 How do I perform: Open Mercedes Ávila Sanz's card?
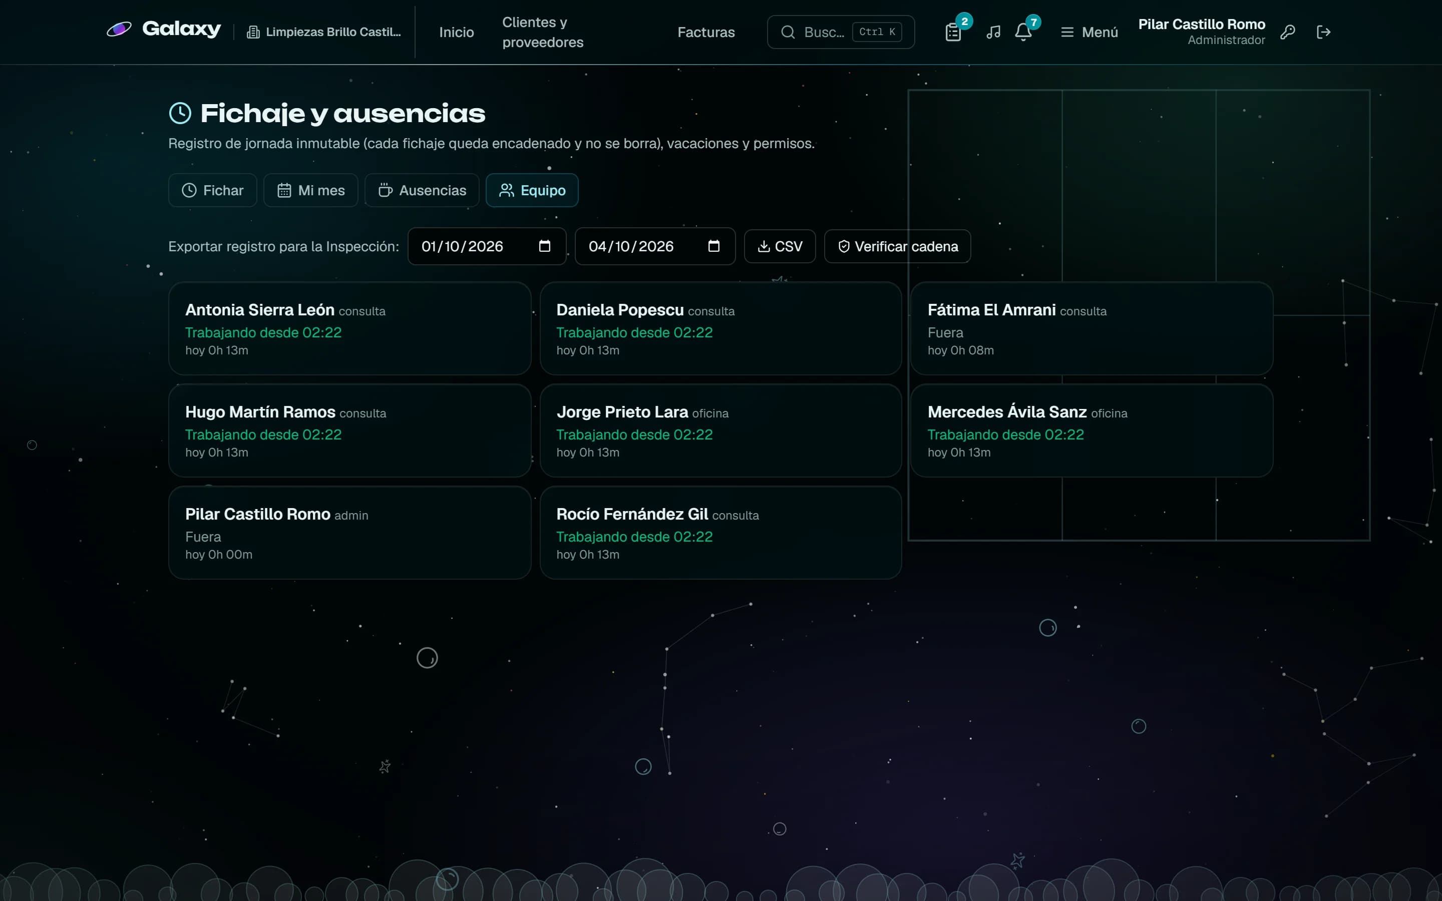[1092, 430]
